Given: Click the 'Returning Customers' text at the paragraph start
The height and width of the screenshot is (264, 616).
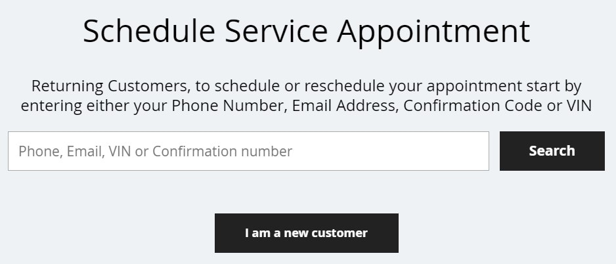Looking at the screenshot, I should coord(110,86).
